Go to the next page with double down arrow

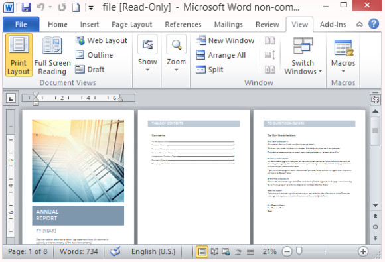coord(375,238)
